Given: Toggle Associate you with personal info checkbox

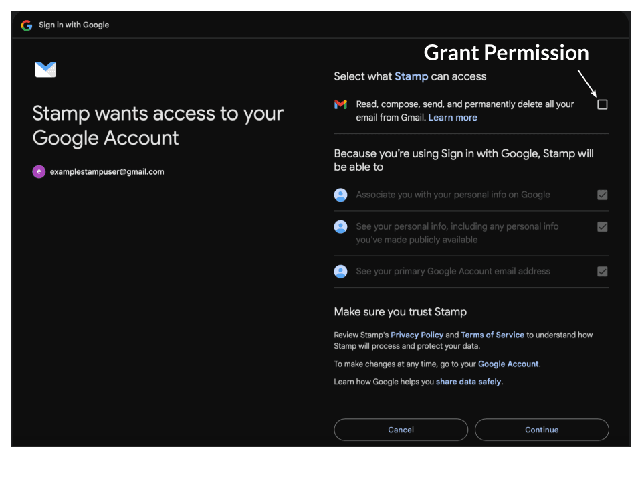Looking at the screenshot, I should click(603, 195).
